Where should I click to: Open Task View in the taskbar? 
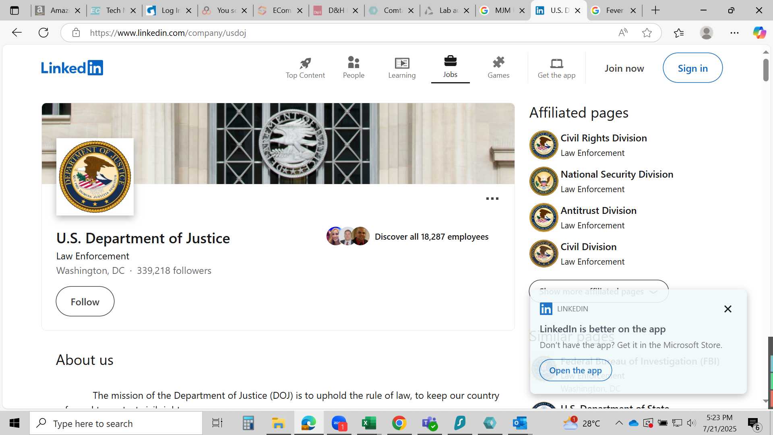pos(217,423)
